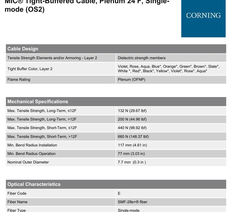Screen dimensions: 231x212
Task: Click the 'Dielectric strength members' value
Action: coord(142,58)
